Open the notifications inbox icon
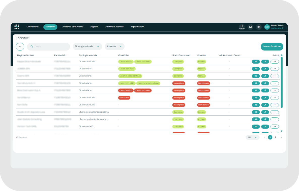This screenshot has width=299, height=191. pos(250,27)
